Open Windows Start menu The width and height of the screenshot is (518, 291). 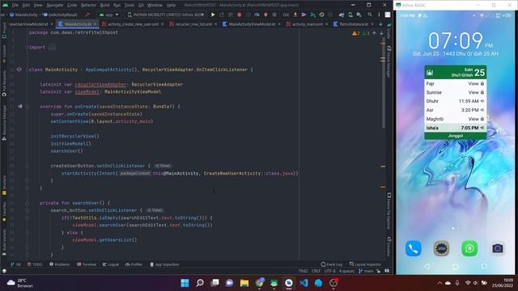coord(185,283)
